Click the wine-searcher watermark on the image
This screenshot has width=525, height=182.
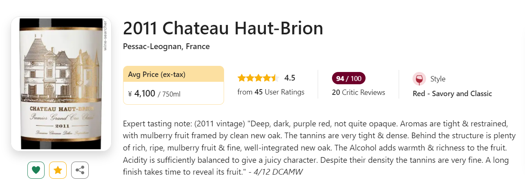pyautogui.click(x=105, y=35)
